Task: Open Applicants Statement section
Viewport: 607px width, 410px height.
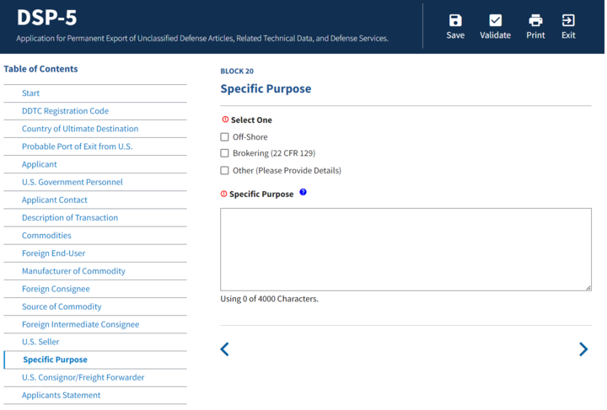Action: click(x=61, y=395)
